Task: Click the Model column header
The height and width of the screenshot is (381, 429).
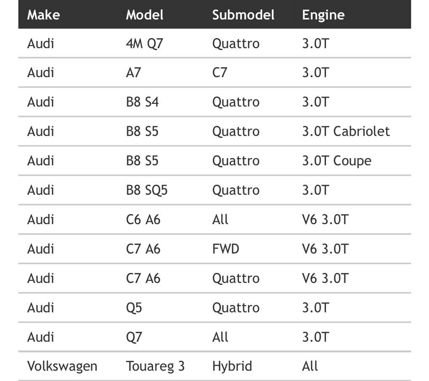Action: point(145,15)
